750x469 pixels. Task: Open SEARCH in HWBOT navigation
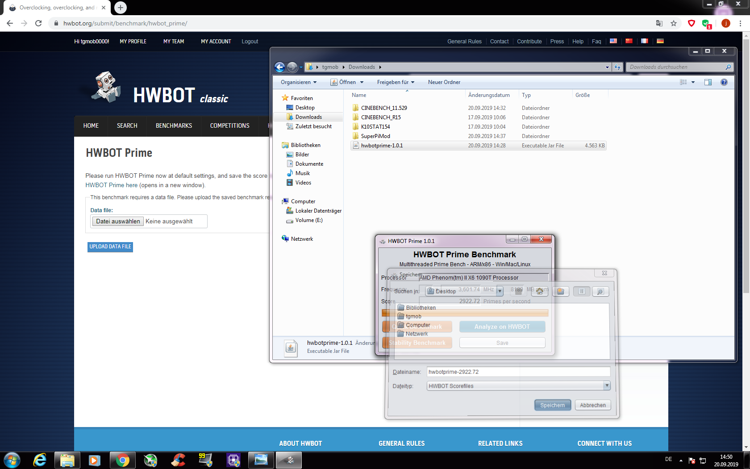(x=127, y=126)
